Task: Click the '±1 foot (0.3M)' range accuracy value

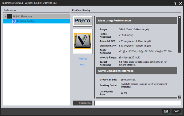Action: 126,35
